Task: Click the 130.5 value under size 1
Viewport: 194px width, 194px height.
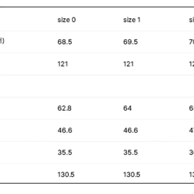Action: coord(132,174)
